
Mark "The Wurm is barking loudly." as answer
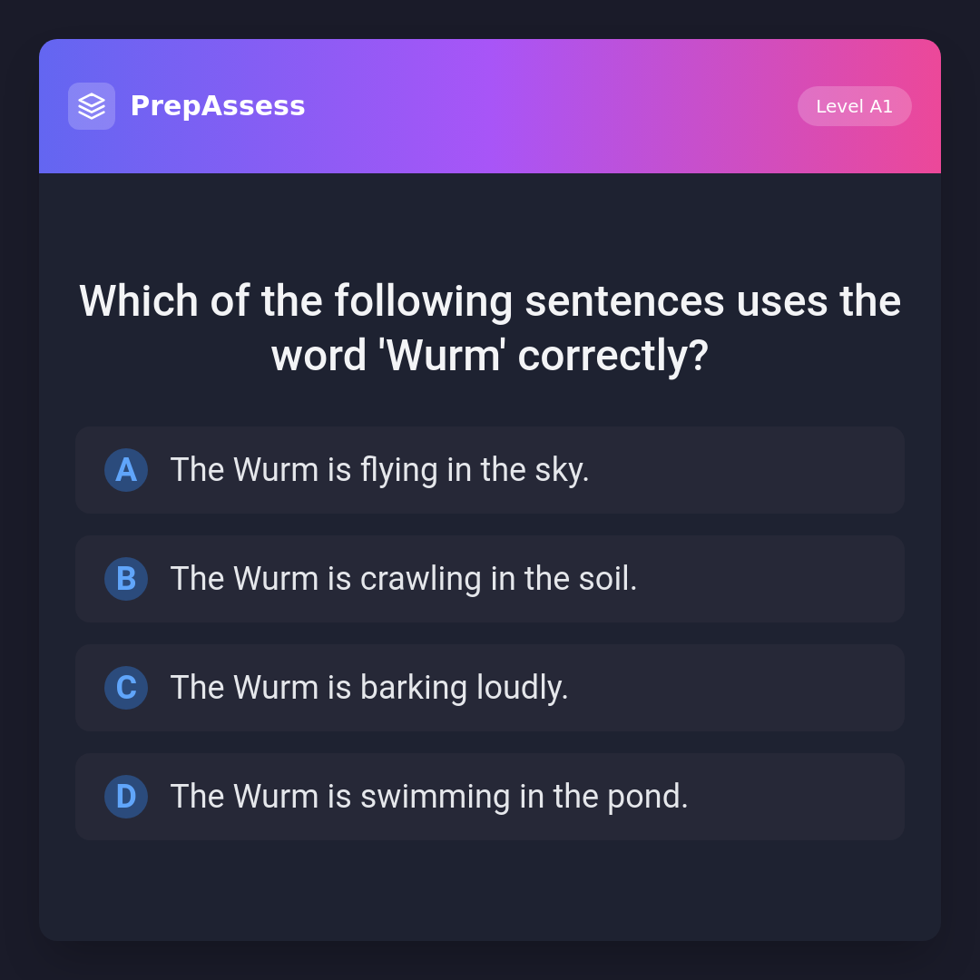(490, 688)
